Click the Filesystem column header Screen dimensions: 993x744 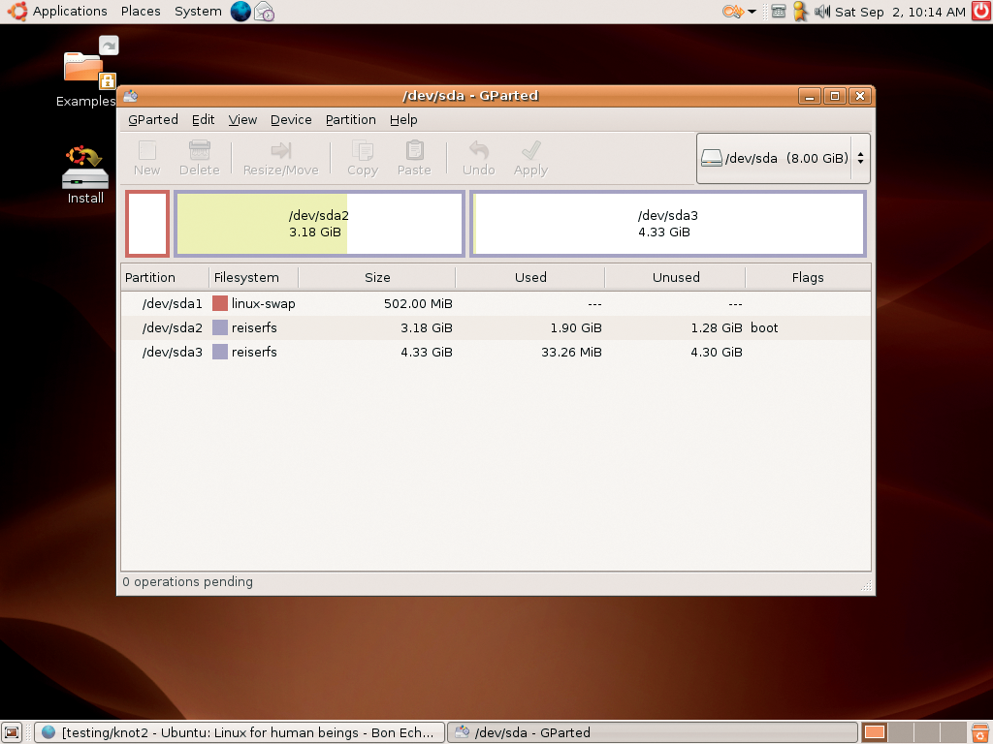(x=253, y=278)
